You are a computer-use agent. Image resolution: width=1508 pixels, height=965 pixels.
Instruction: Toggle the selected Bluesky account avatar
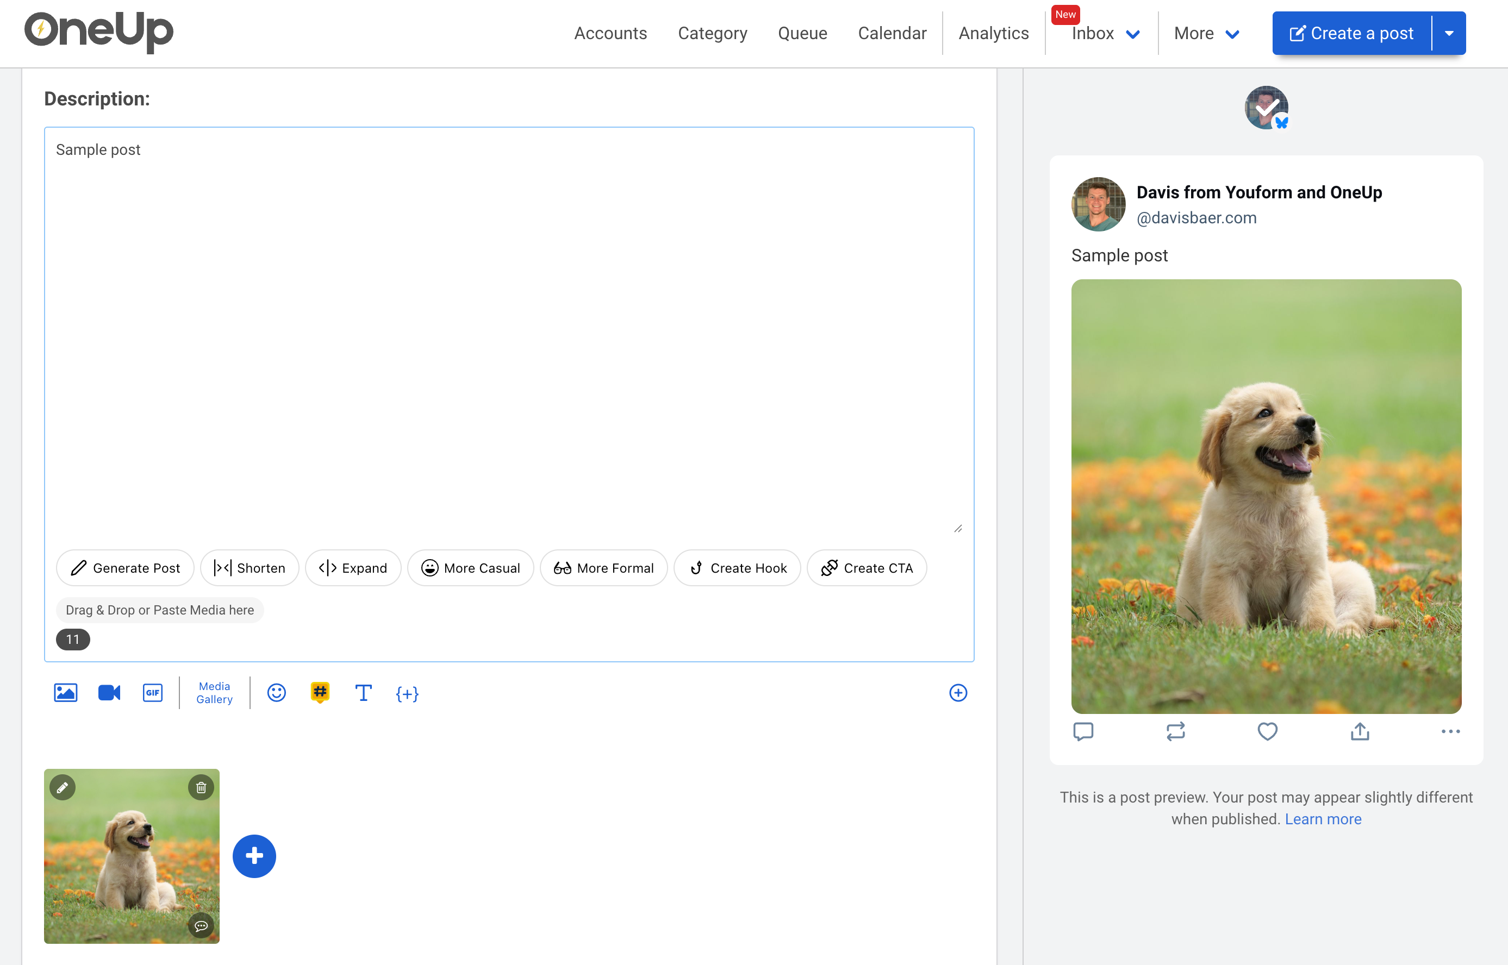(1266, 108)
